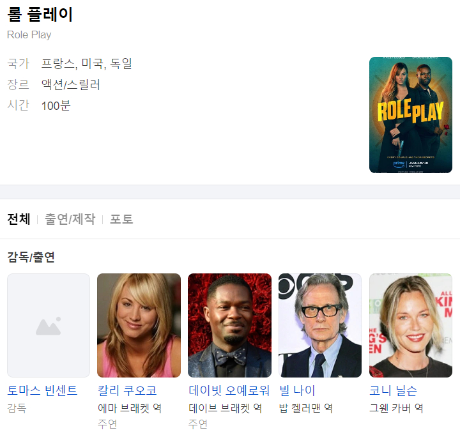This screenshot has width=460, height=435.
Task: Click the 프랑스, 미국, 독일 country text
Action: [x=86, y=63]
